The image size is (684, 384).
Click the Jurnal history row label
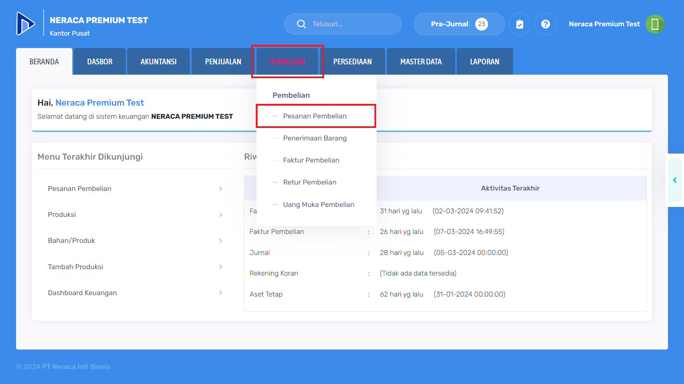259,252
